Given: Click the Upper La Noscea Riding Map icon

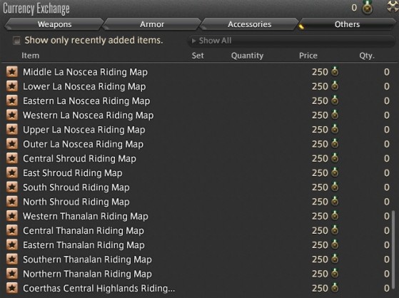Looking at the screenshot, I should (12, 130).
